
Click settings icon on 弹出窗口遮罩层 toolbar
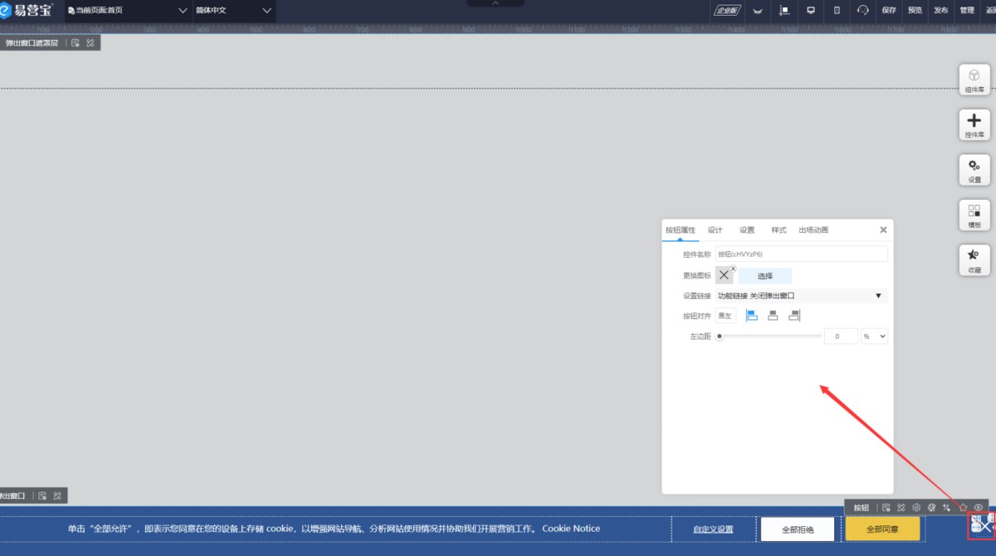(x=76, y=42)
